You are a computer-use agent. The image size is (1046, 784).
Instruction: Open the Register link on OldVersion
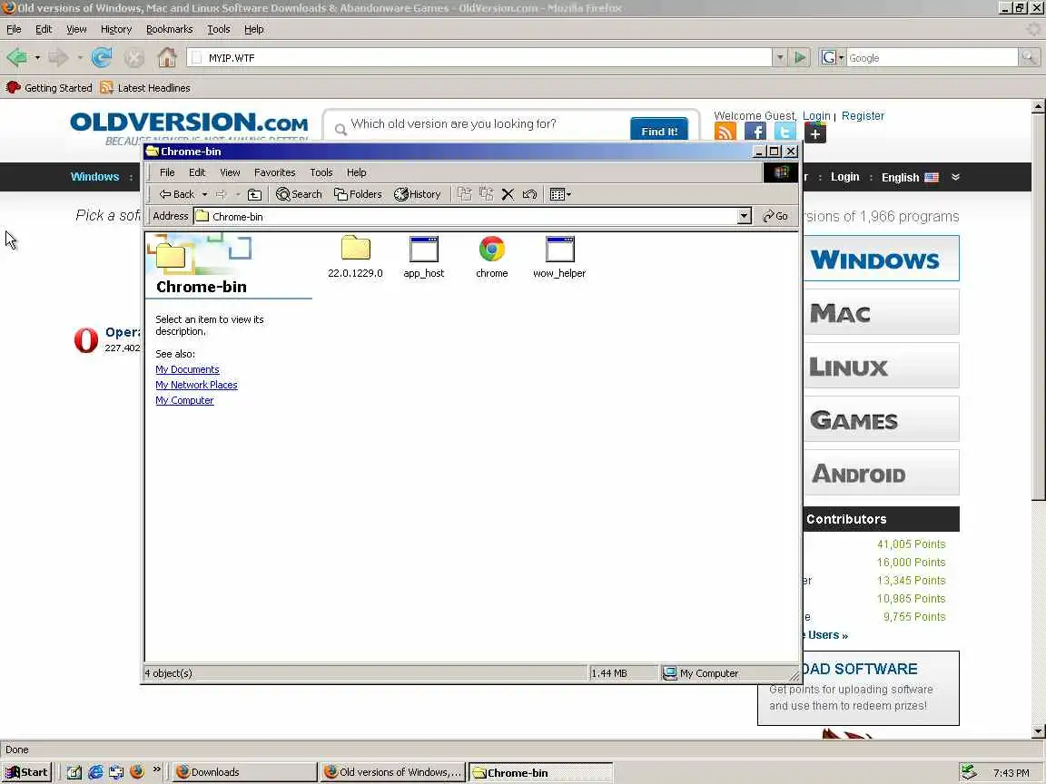(863, 115)
